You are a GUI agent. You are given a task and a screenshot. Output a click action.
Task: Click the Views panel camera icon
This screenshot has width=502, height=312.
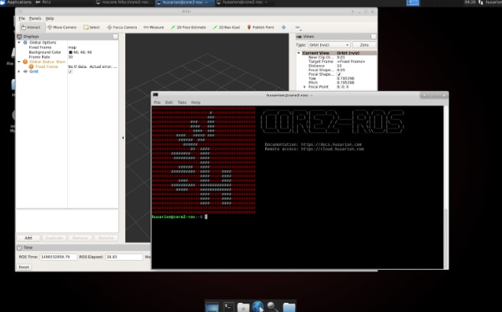pos(299,37)
